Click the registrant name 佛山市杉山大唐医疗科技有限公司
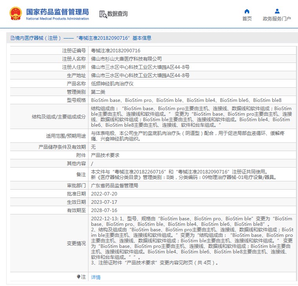This screenshot has height=286, width=298. click(x=126, y=59)
